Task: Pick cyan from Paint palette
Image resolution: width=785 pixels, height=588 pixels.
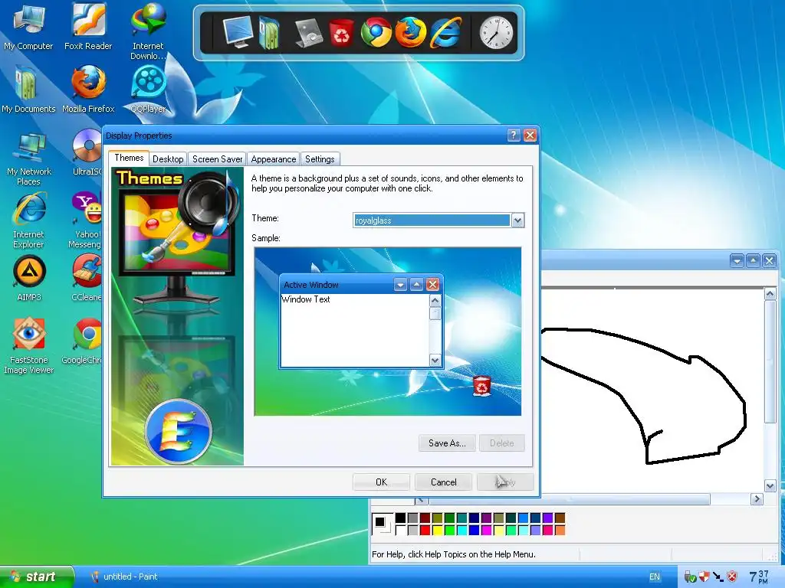Action: [x=462, y=530]
